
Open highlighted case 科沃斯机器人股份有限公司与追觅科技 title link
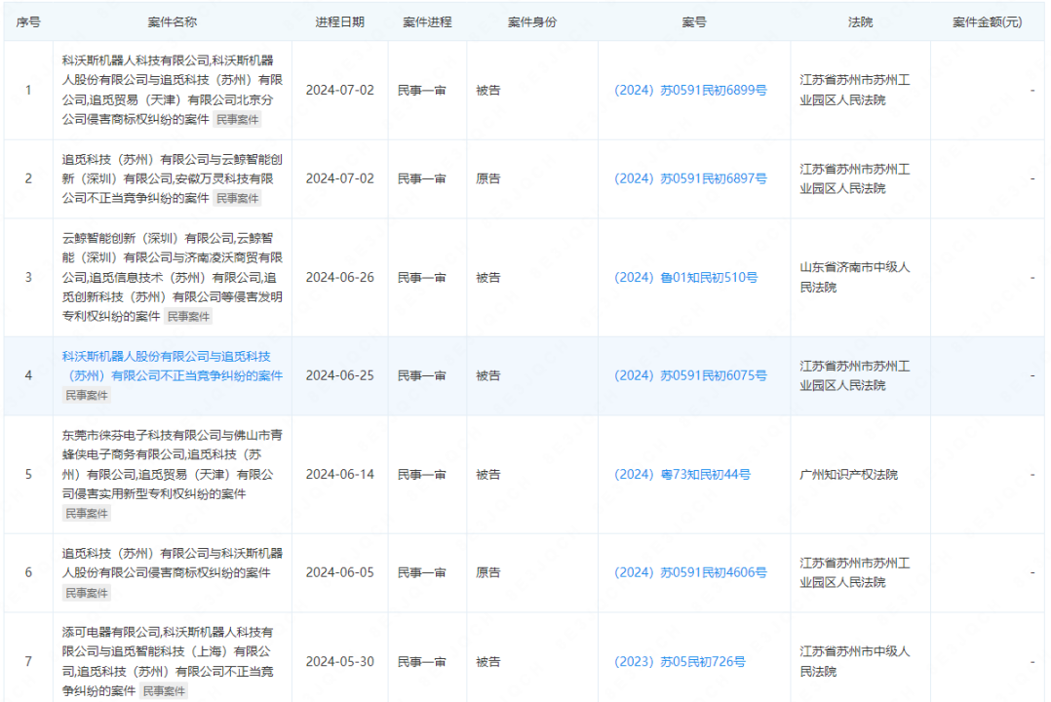pos(173,366)
